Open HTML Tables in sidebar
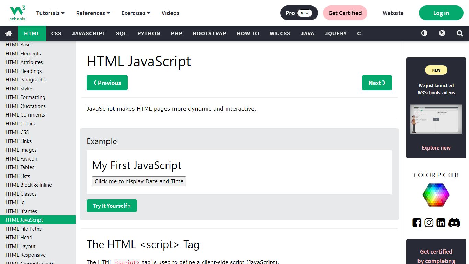Image resolution: width=469 pixels, height=264 pixels. tap(38, 167)
